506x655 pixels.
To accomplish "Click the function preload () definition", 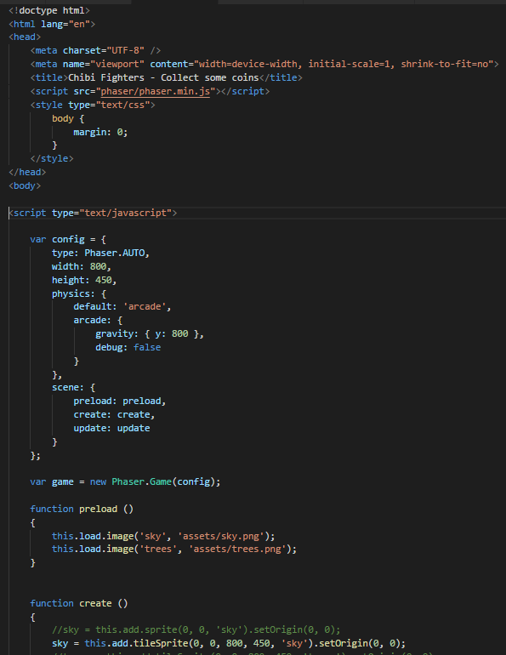I will 82,509.
